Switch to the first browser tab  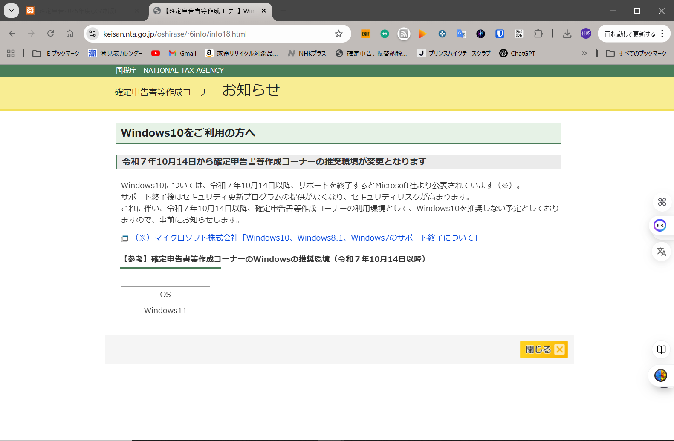[81, 11]
